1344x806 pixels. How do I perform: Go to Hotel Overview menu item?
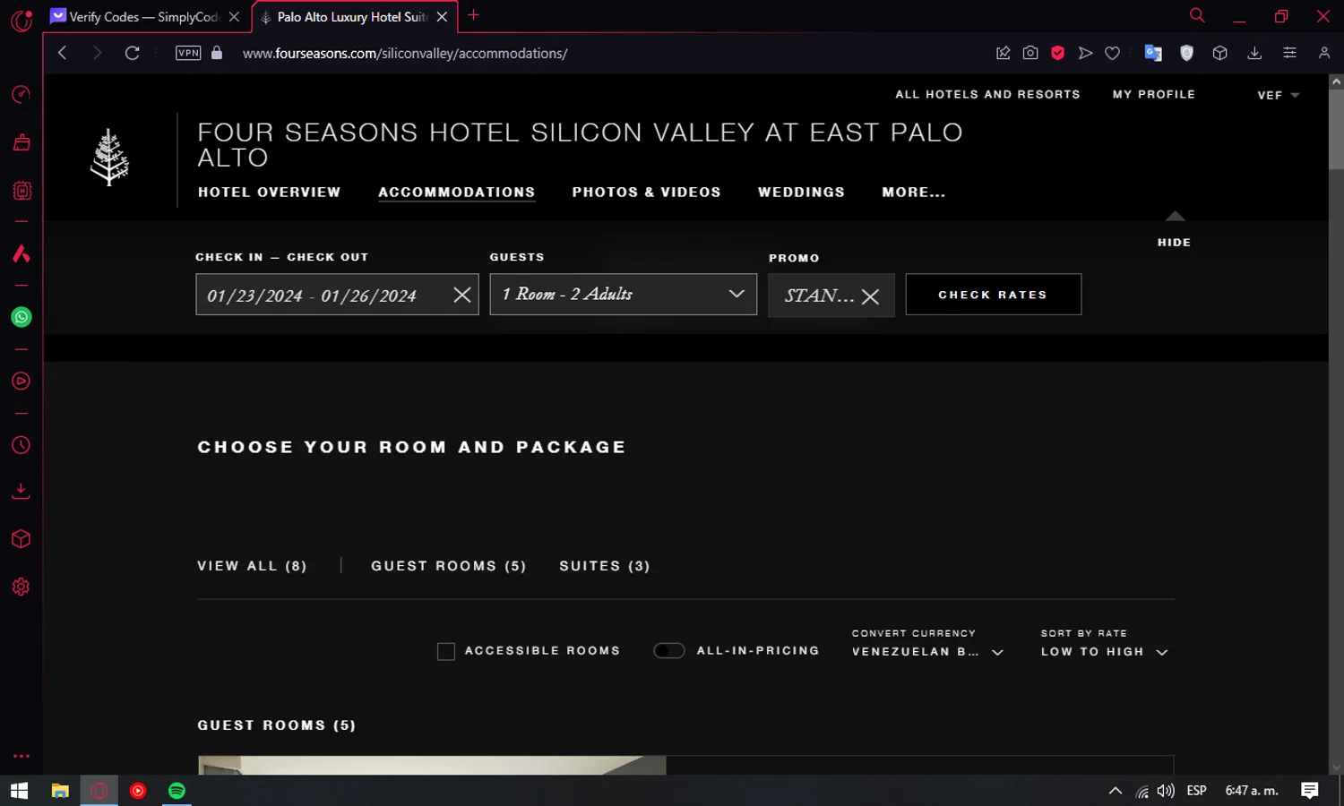(x=269, y=192)
